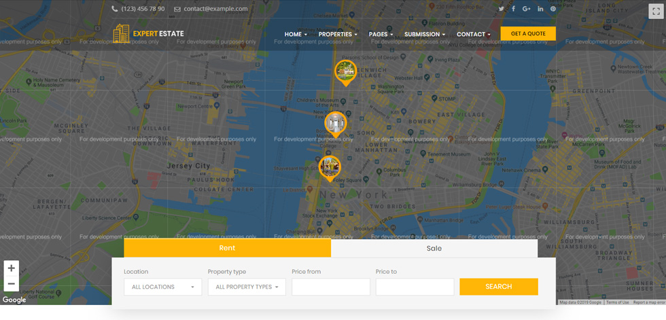Focus the Price from input field
The width and height of the screenshot is (666, 320).
pos(331,287)
